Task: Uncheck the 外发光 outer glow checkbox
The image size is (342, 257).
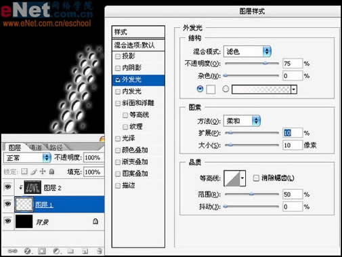Action: [118, 80]
